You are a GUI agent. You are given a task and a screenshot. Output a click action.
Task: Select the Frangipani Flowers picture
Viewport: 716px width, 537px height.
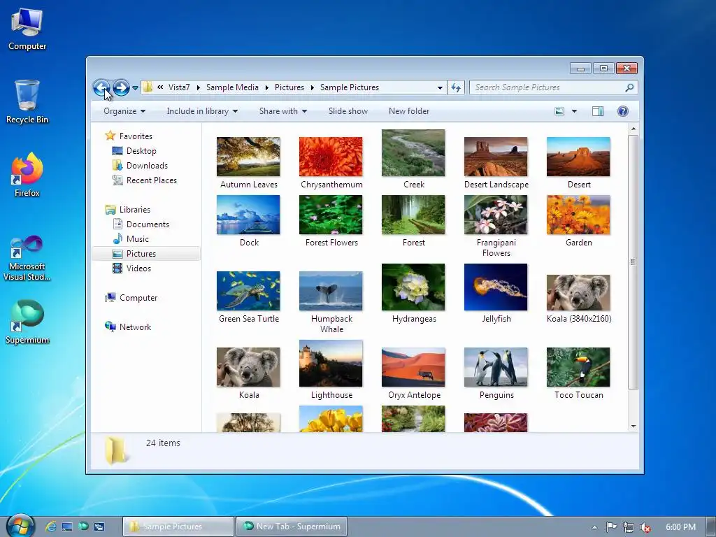pyautogui.click(x=496, y=226)
